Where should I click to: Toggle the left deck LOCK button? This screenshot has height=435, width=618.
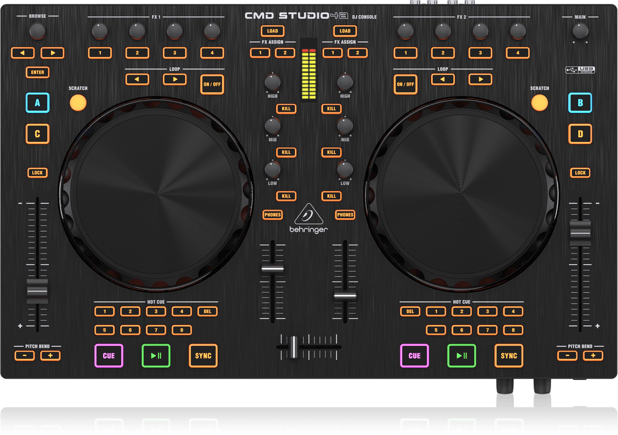coord(38,173)
